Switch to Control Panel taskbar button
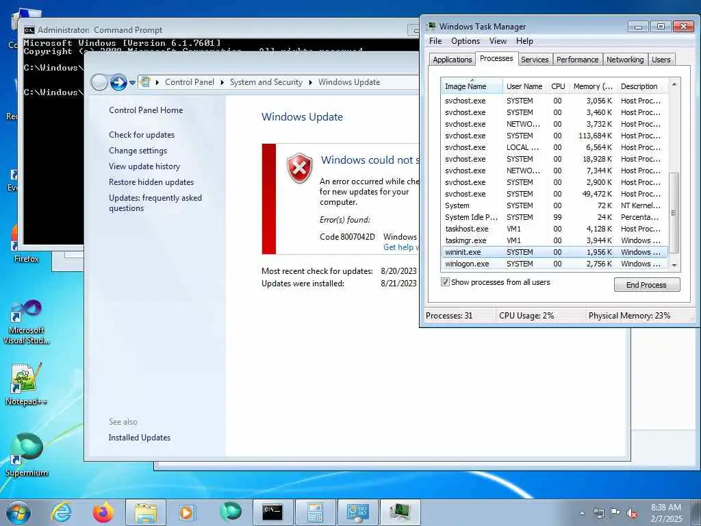Viewport: 701px width, 526px height. click(357, 512)
